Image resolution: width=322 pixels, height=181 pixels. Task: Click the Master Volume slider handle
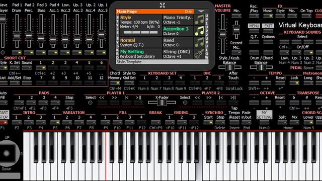(222, 34)
